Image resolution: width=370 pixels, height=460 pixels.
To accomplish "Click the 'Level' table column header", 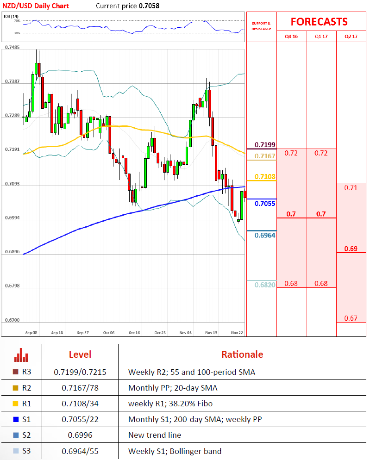I will pos(80,354).
